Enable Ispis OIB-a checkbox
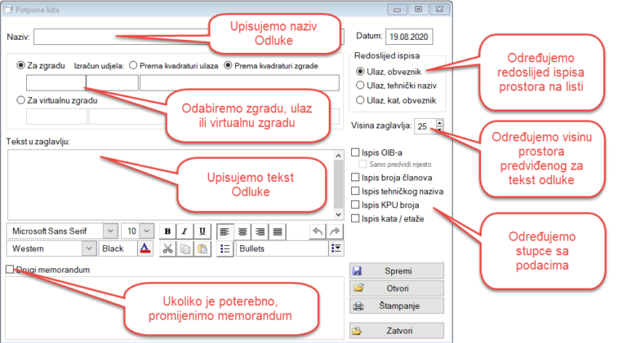The image size is (627, 343). (355, 152)
